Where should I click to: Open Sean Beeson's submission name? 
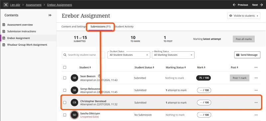[88, 76]
